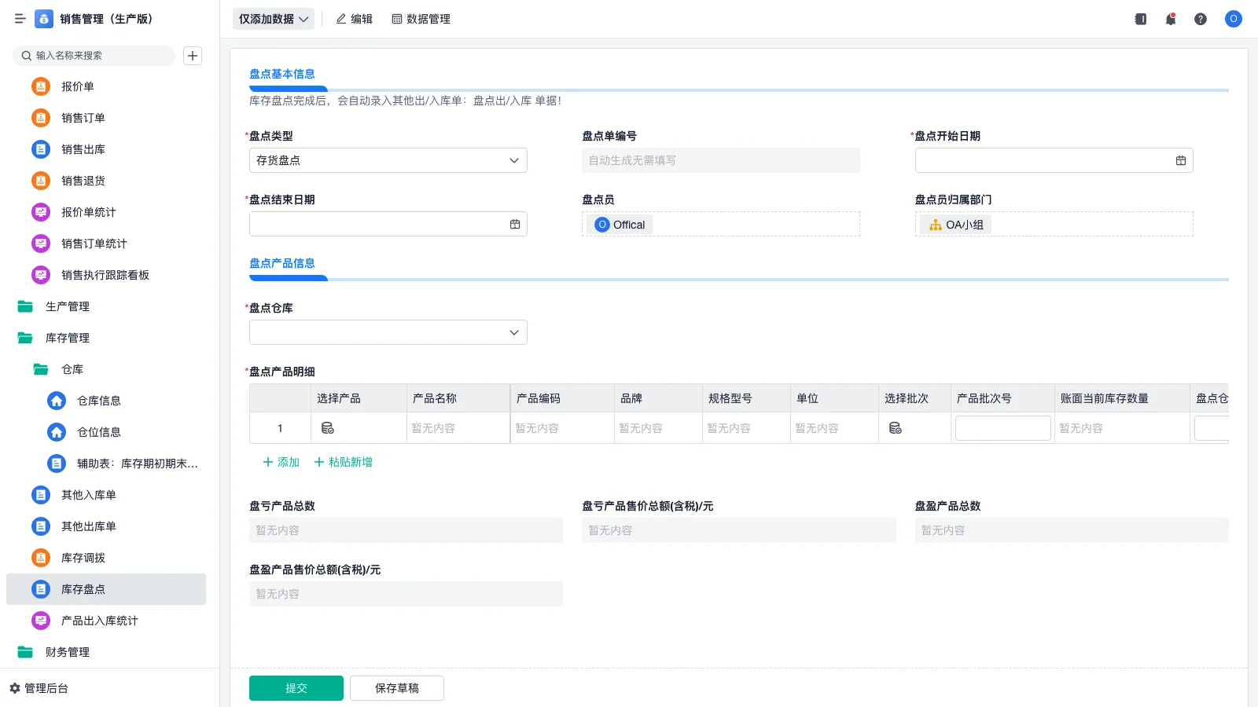Screen dimensions: 1258x707
Task: Click the user avatar in the top right
Action: click(x=1233, y=19)
